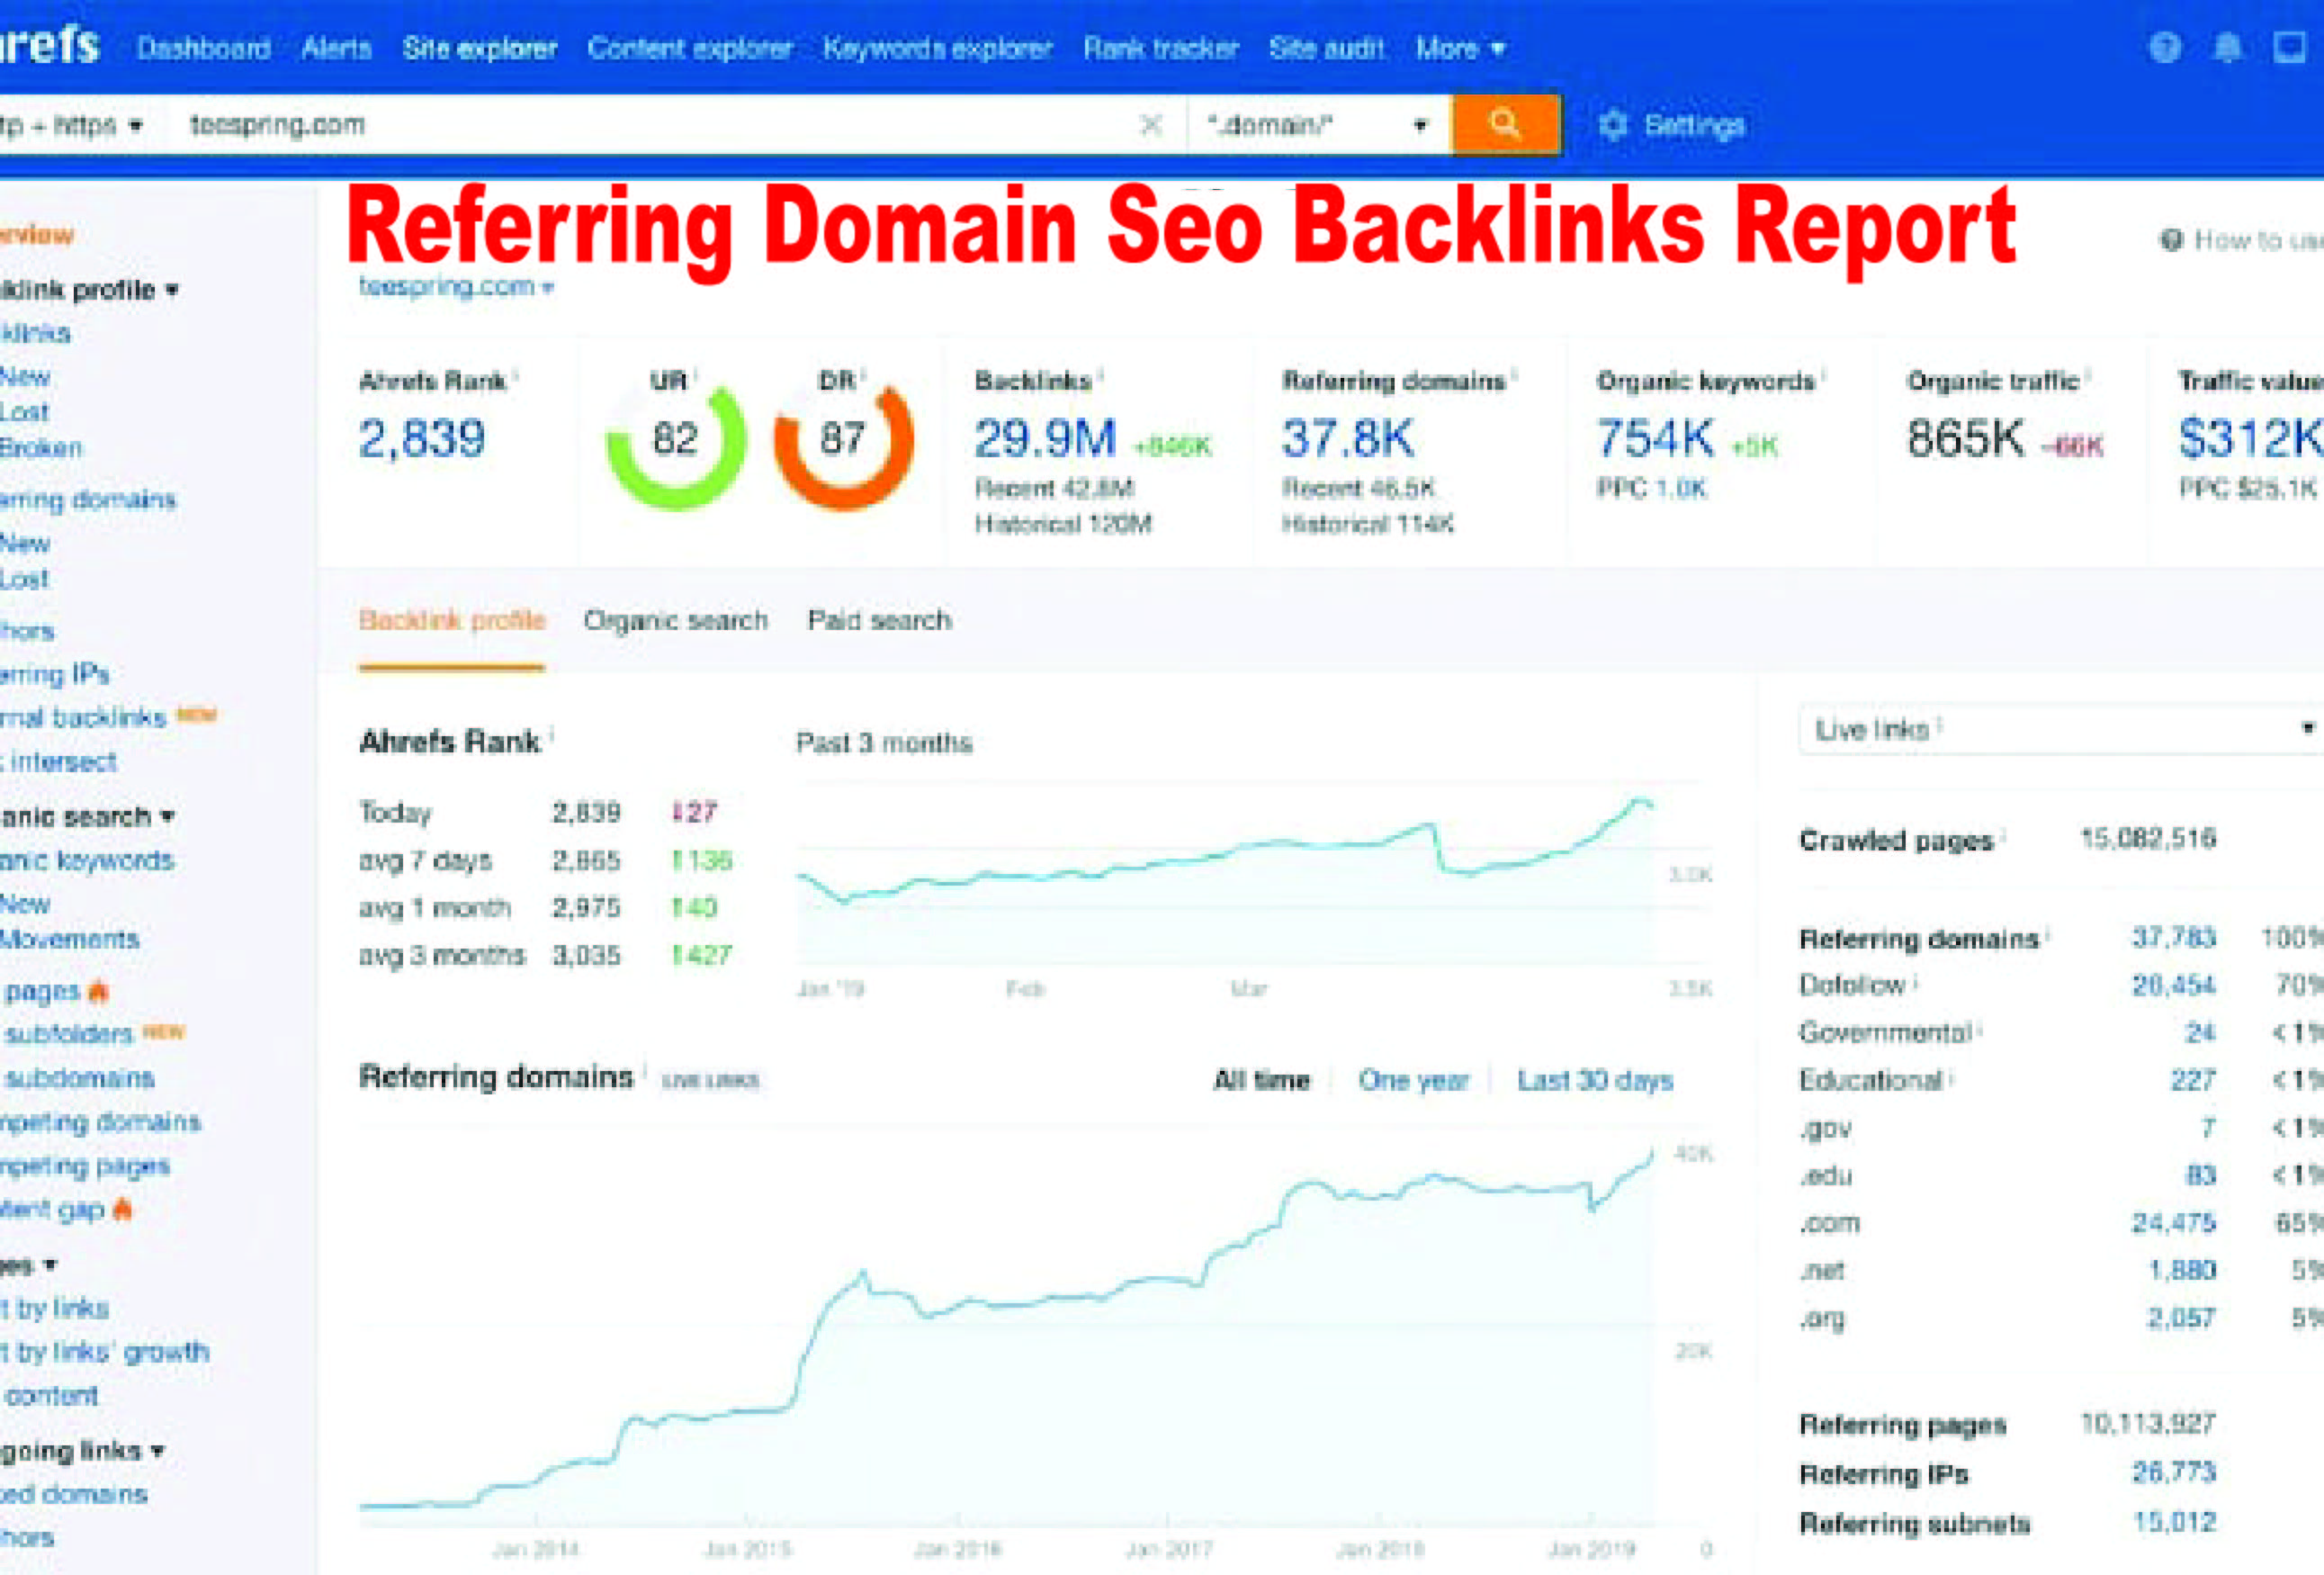
Task: Click the help question mark icon
Action: click(x=2164, y=47)
